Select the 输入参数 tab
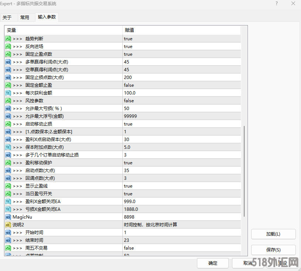The height and width of the screenshot is (271, 301). click(x=47, y=17)
